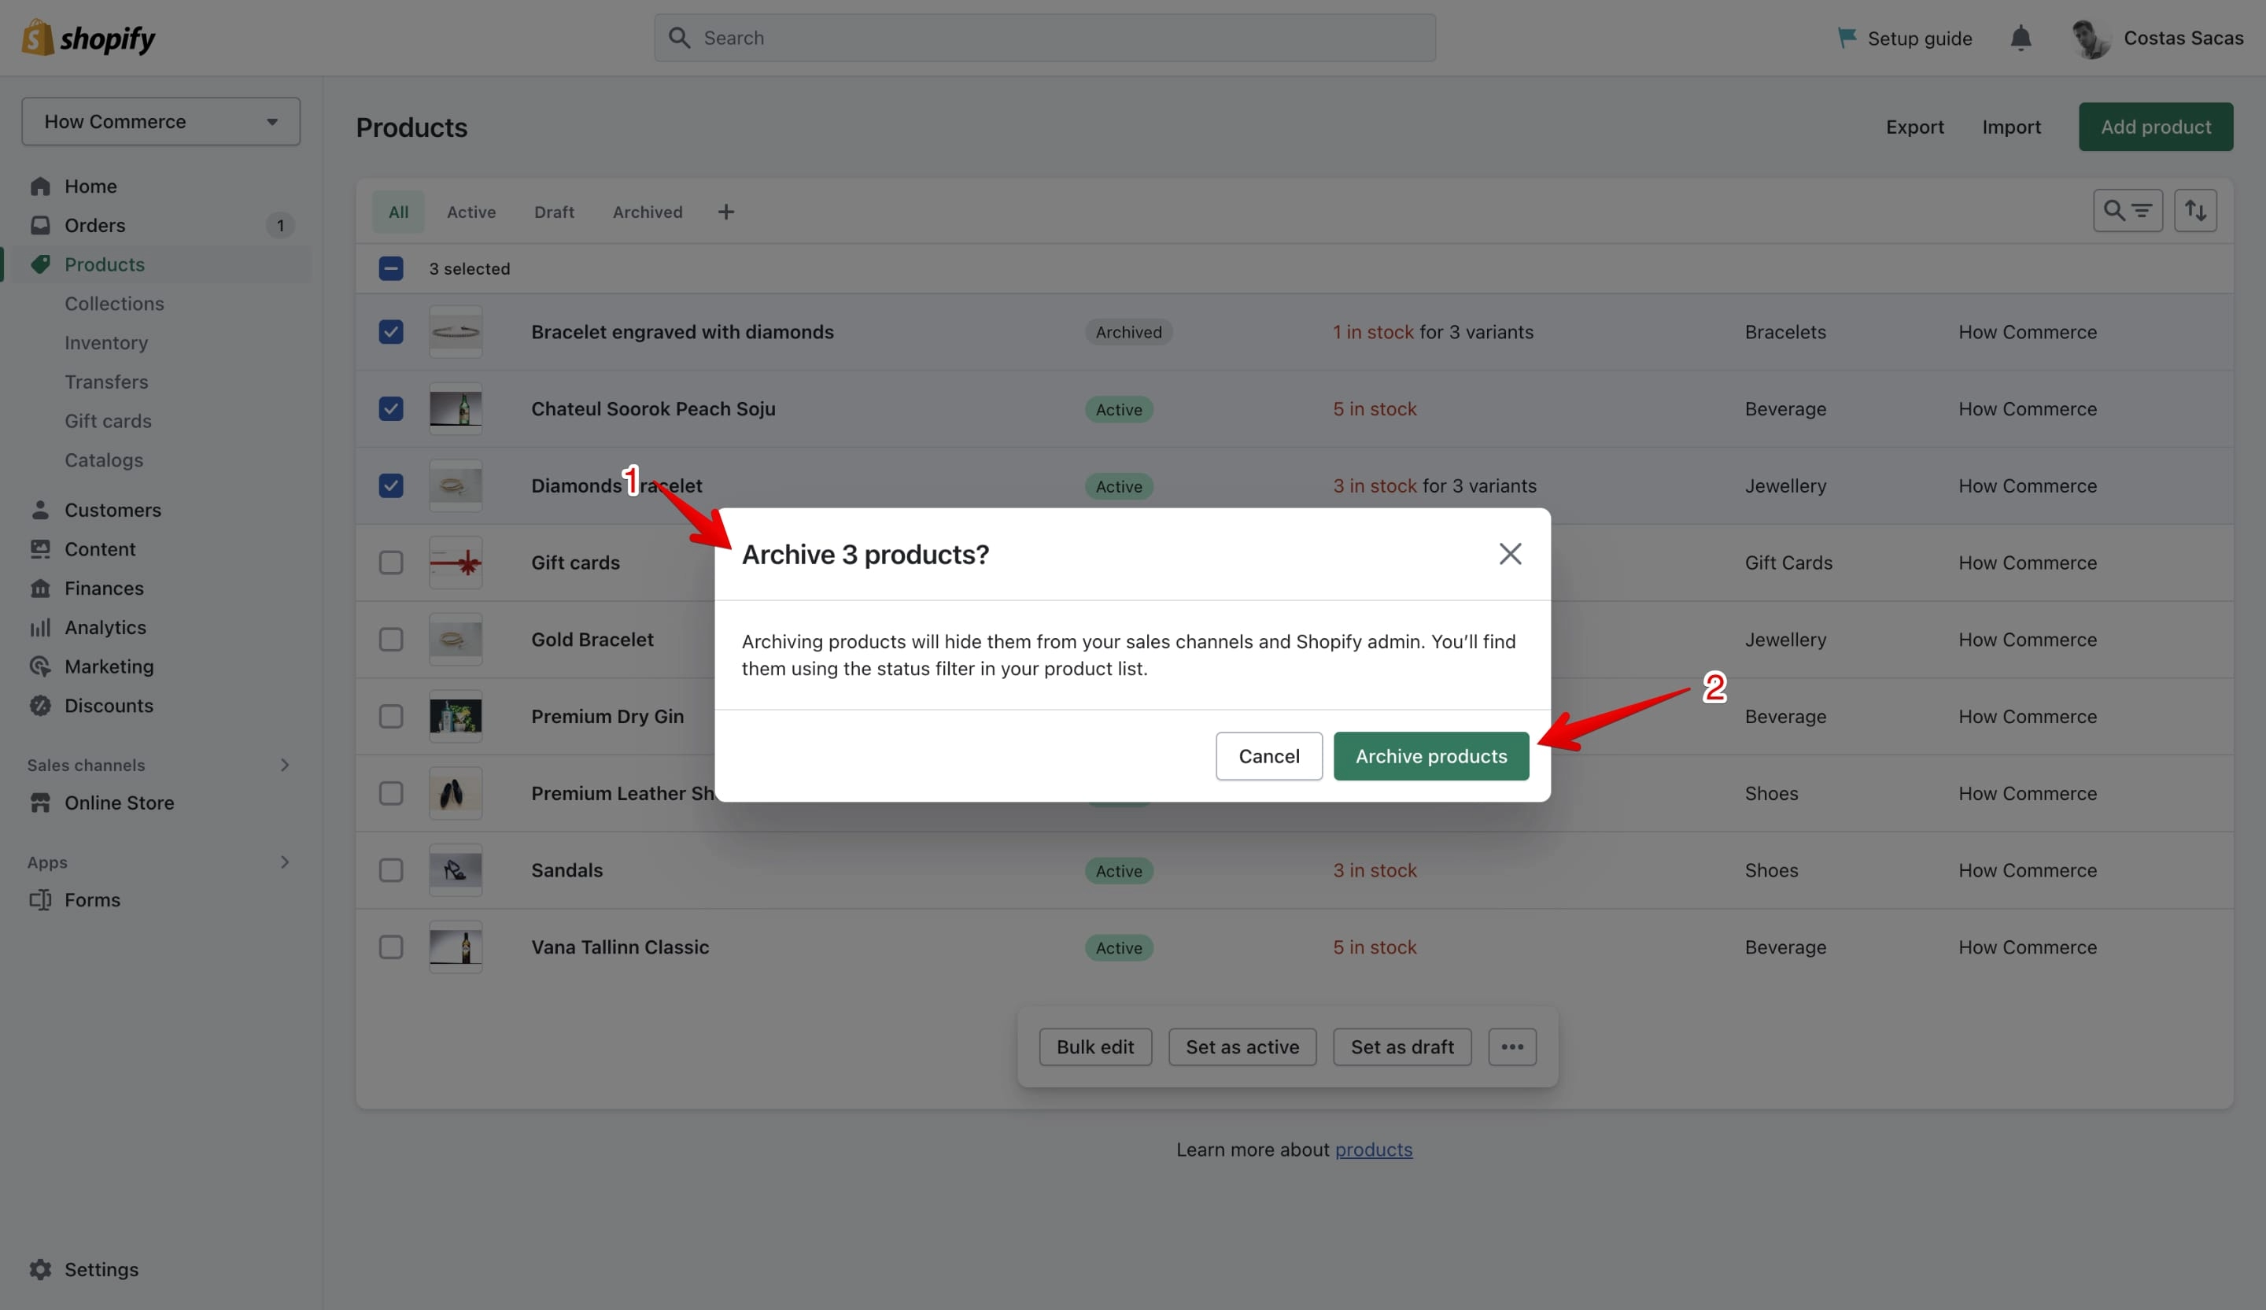
Task: Open the How Commerce store dropdown
Action: (161, 121)
